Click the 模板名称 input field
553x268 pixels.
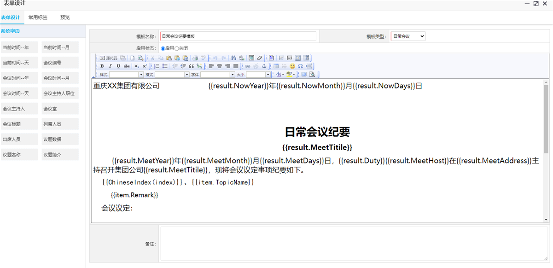point(238,36)
